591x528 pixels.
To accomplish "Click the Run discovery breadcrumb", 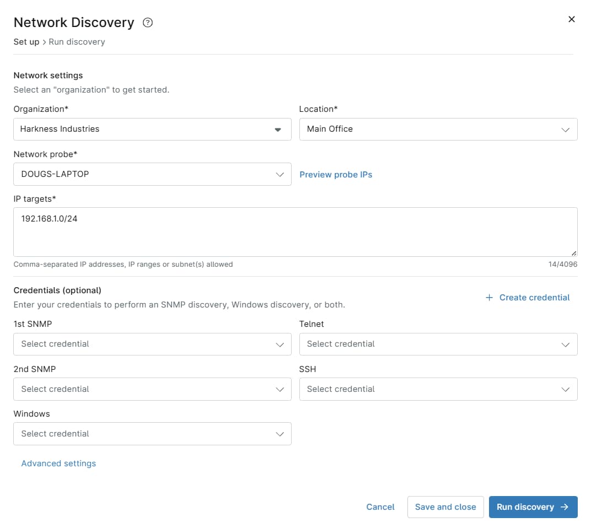I will [77, 41].
